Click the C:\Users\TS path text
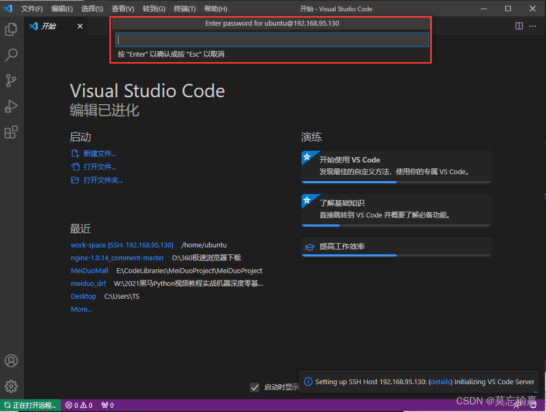 pyautogui.click(x=122, y=296)
